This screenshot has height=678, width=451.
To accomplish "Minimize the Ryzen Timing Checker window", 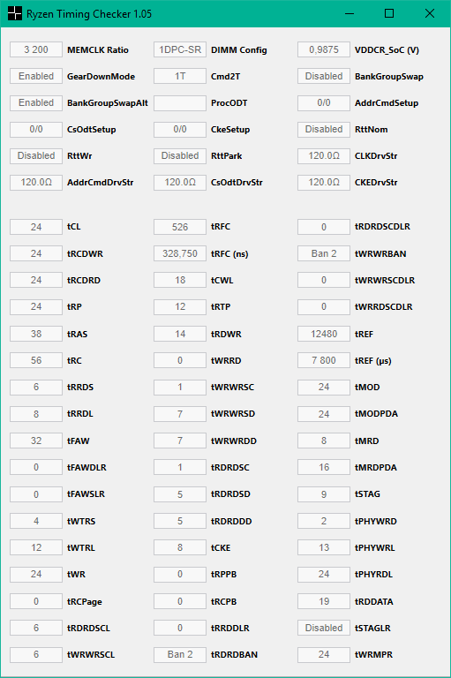I will tap(350, 13).
